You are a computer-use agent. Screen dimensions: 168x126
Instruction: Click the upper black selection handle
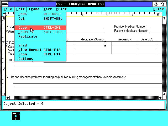(105, 41)
